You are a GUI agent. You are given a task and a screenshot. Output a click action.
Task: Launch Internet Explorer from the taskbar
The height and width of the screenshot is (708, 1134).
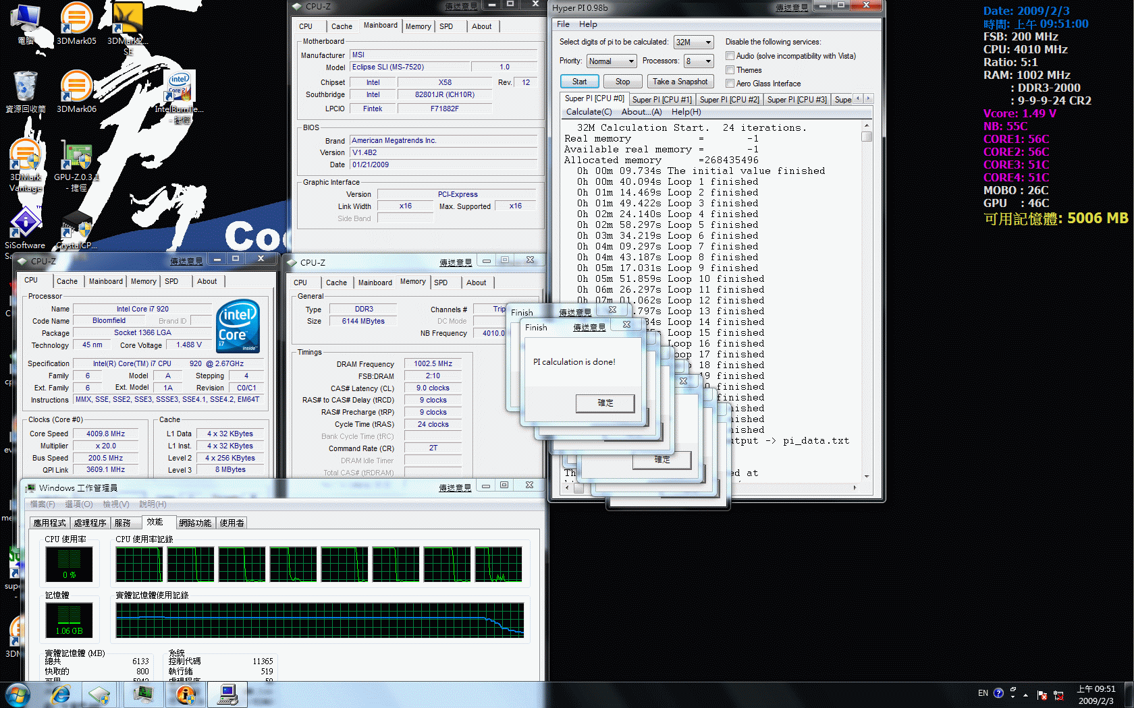tap(61, 695)
